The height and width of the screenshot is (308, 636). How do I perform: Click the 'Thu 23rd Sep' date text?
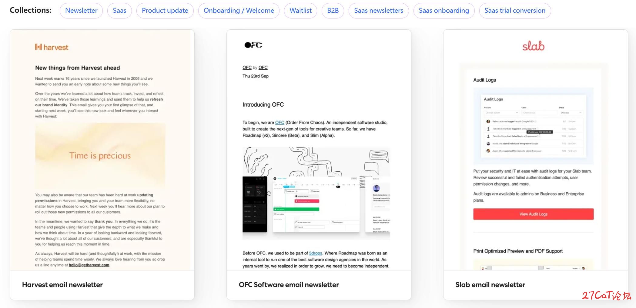click(x=256, y=76)
